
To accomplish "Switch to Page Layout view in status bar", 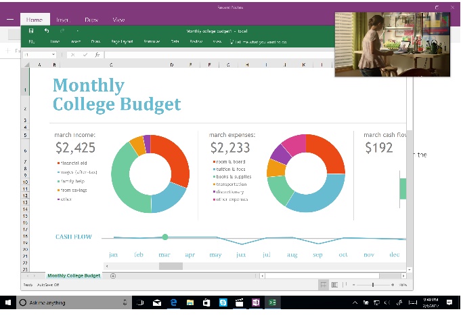I will (x=334, y=285).
